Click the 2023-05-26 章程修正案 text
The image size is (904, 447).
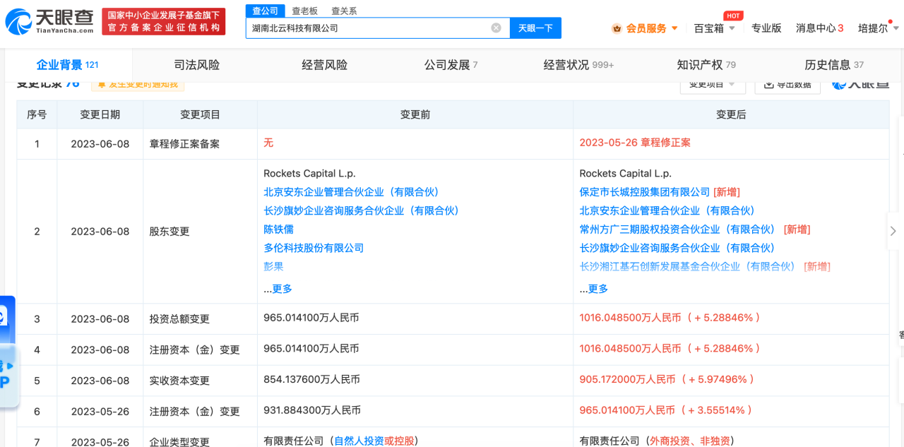pos(635,143)
